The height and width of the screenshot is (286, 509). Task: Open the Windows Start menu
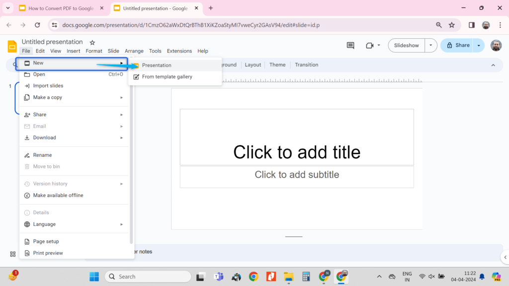(x=93, y=277)
